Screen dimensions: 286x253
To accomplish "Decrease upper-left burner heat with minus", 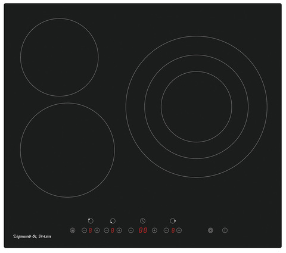I will click(84, 230).
